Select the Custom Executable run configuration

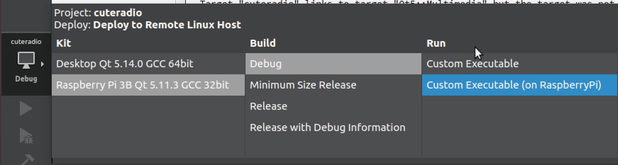472,64
